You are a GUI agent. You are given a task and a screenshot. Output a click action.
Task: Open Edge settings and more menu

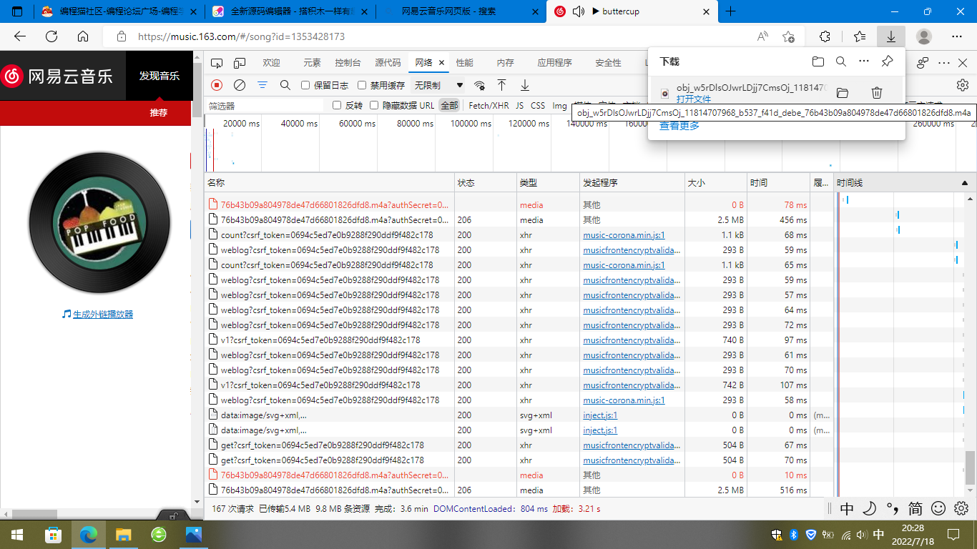(x=957, y=36)
